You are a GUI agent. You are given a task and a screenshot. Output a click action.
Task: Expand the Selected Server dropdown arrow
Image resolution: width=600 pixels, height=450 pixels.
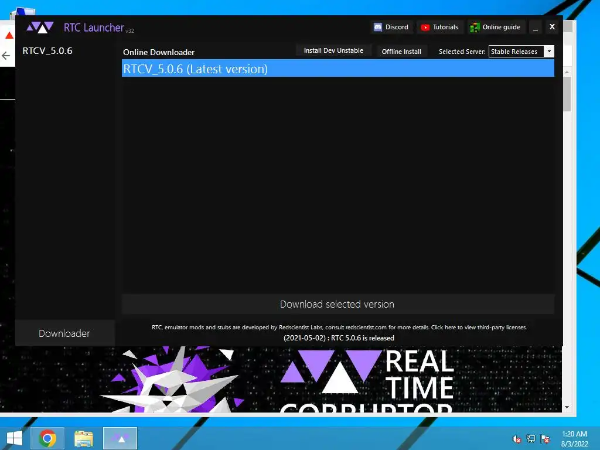click(x=548, y=52)
